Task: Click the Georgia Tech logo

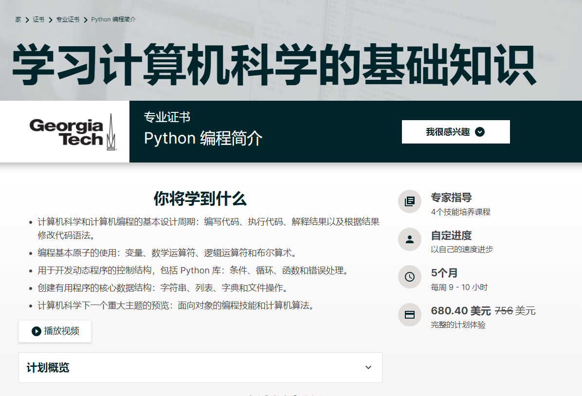Action: pyautogui.click(x=73, y=132)
